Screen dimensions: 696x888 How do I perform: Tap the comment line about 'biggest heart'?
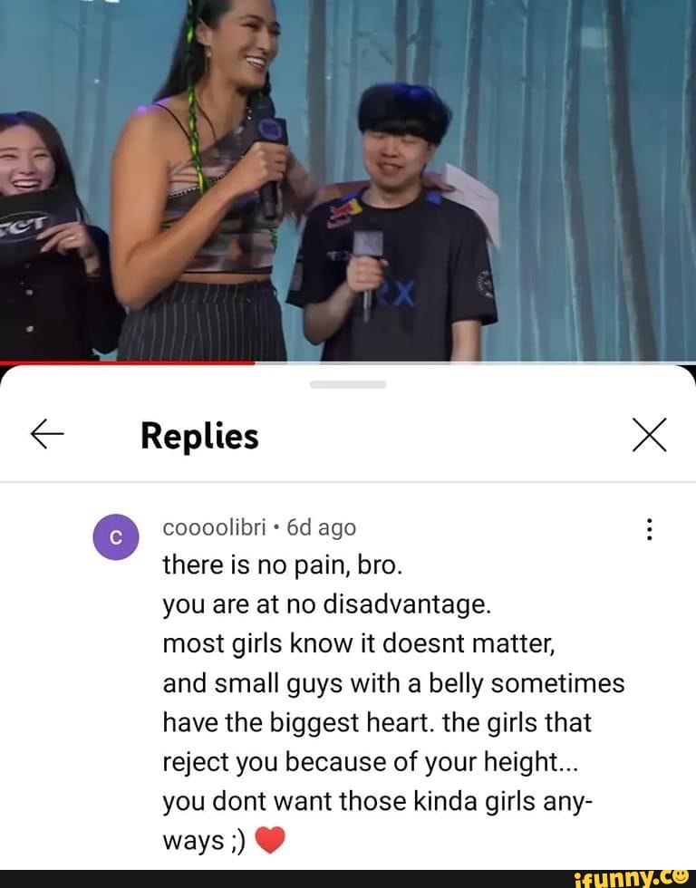point(377,723)
